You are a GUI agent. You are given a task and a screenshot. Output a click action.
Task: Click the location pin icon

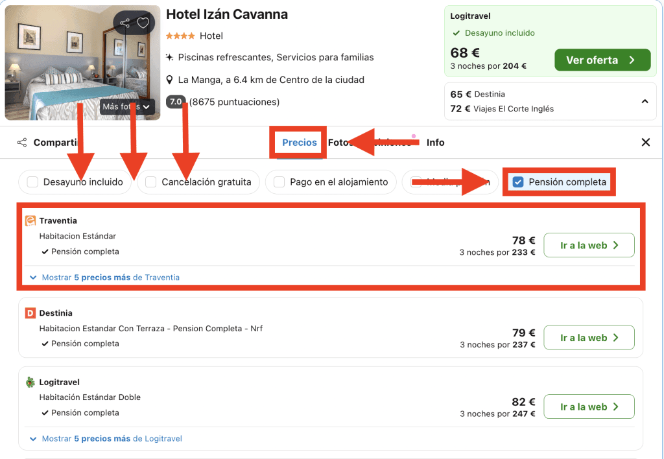170,80
